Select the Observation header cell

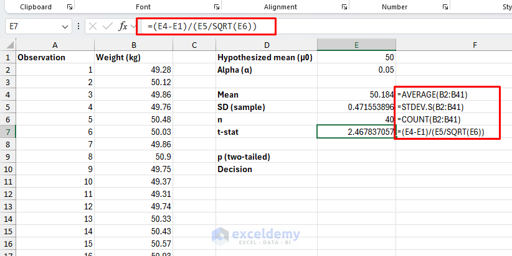tap(55, 58)
